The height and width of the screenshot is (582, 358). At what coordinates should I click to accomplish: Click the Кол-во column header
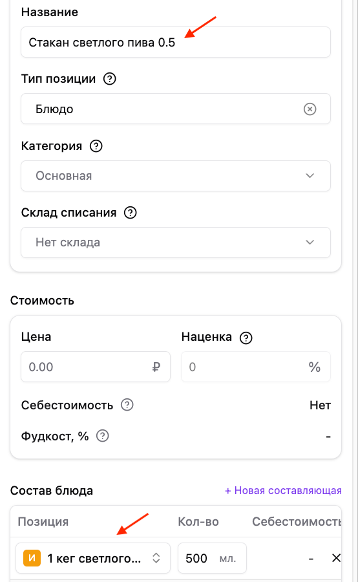tap(198, 521)
